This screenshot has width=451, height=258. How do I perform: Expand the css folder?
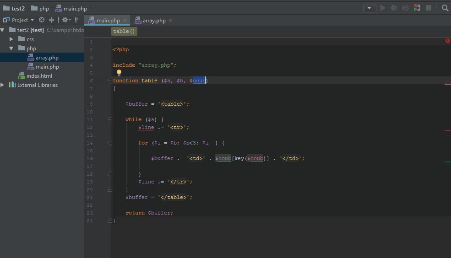[11, 39]
